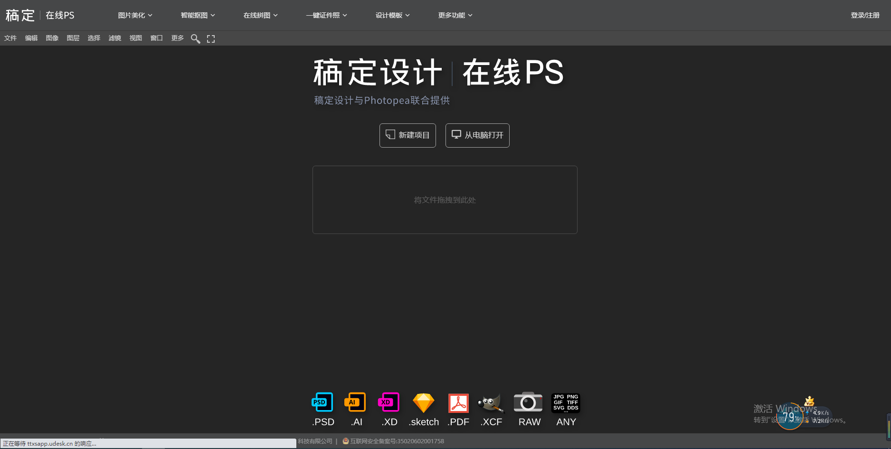Click the .sketch diamond icon
The image size is (891, 449).
tap(423, 403)
